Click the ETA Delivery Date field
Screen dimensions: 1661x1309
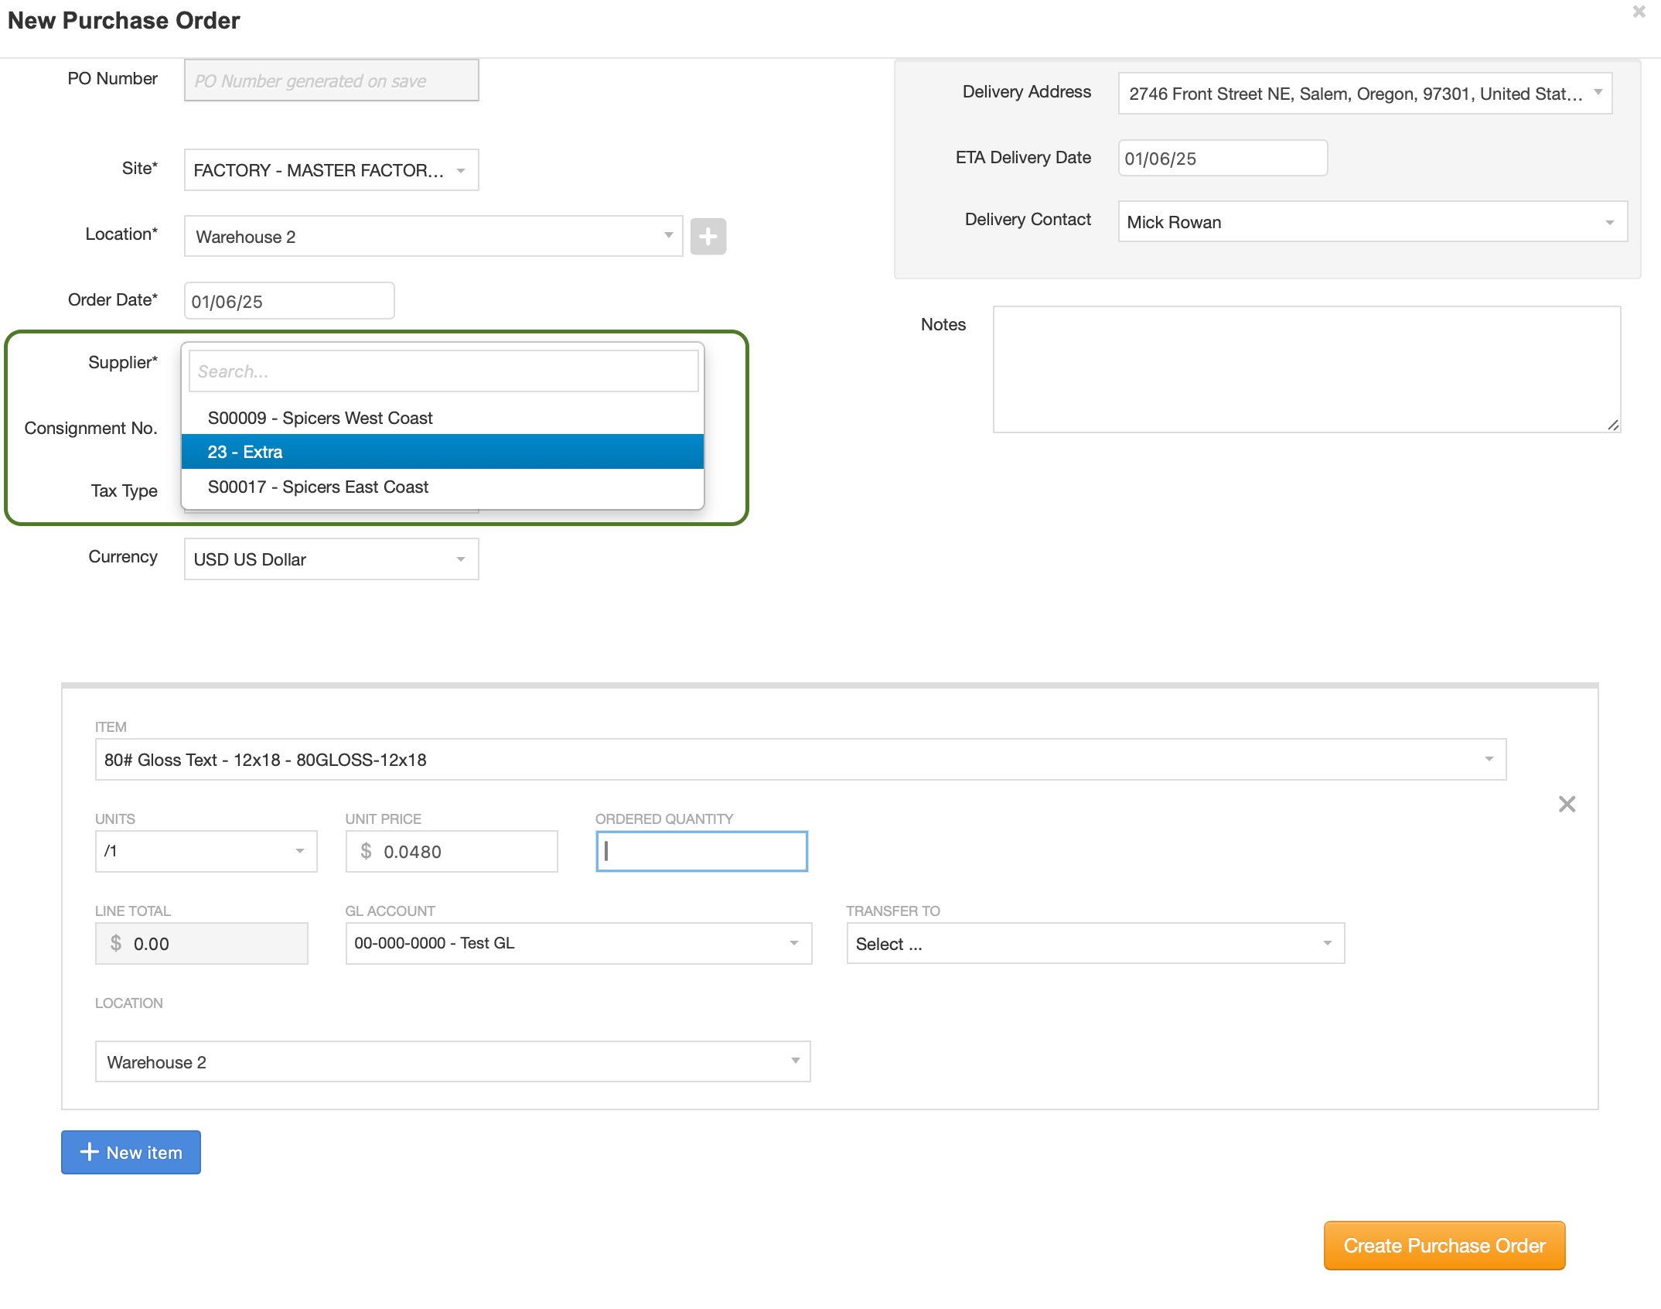(1222, 159)
